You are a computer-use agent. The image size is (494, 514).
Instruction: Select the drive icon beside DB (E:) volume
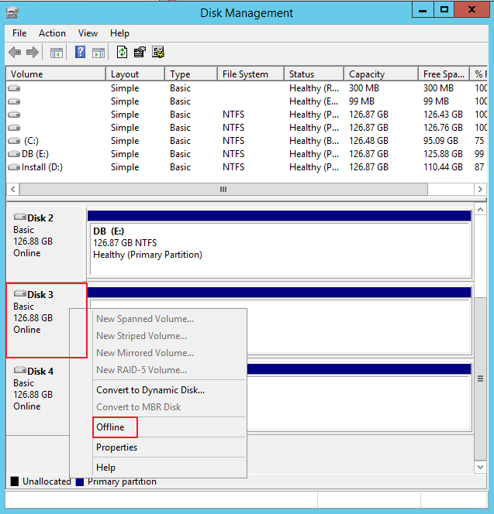click(14, 154)
